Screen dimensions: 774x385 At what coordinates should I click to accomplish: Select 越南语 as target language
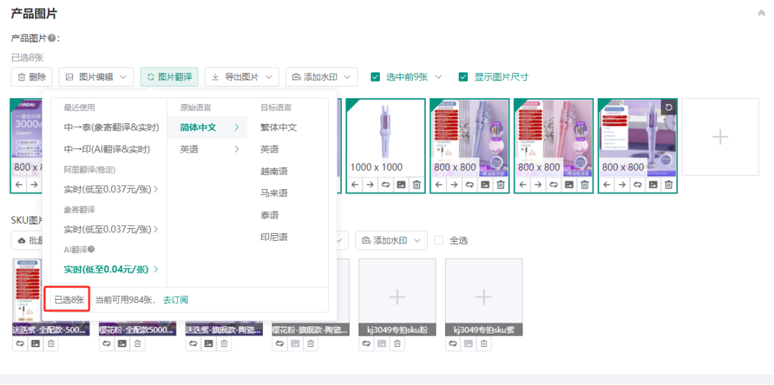pos(274,171)
